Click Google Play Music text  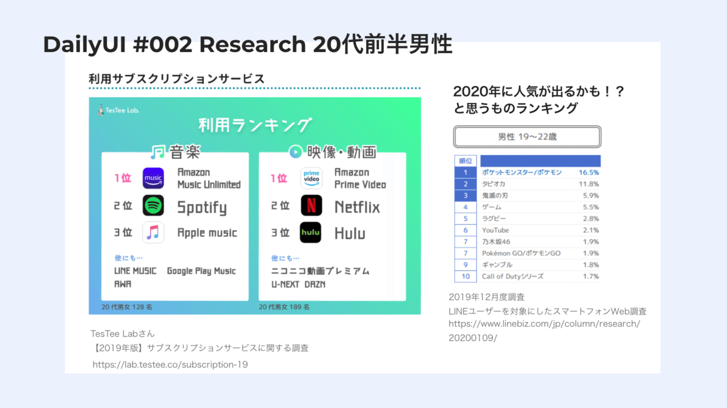pyautogui.click(x=201, y=271)
